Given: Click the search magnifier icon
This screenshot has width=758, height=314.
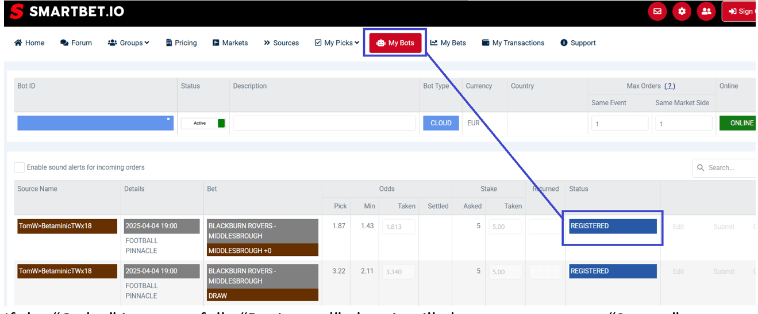Looking at the screenshot, I should pos(701,168).
